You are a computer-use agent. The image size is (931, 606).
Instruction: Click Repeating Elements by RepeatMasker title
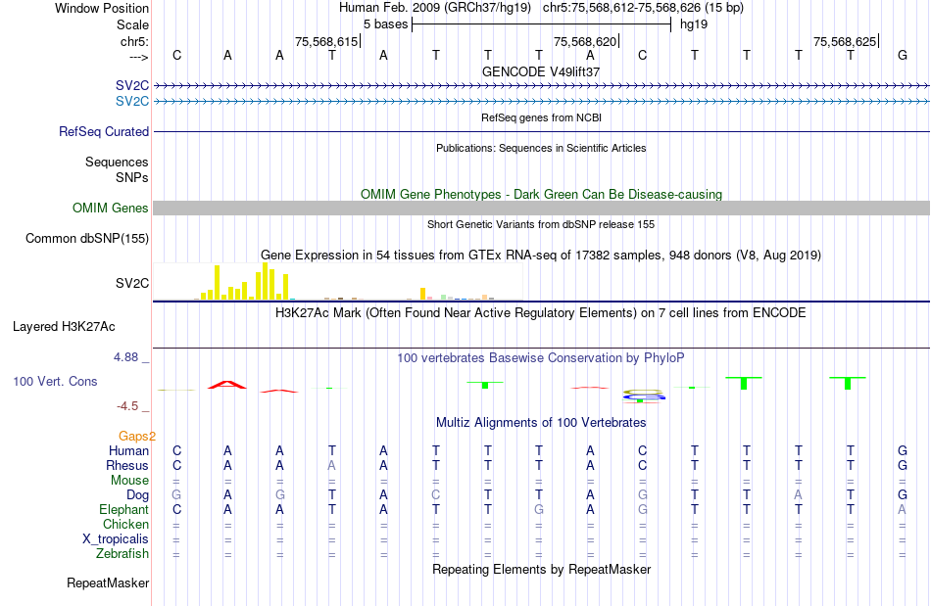tap(541, 569)
